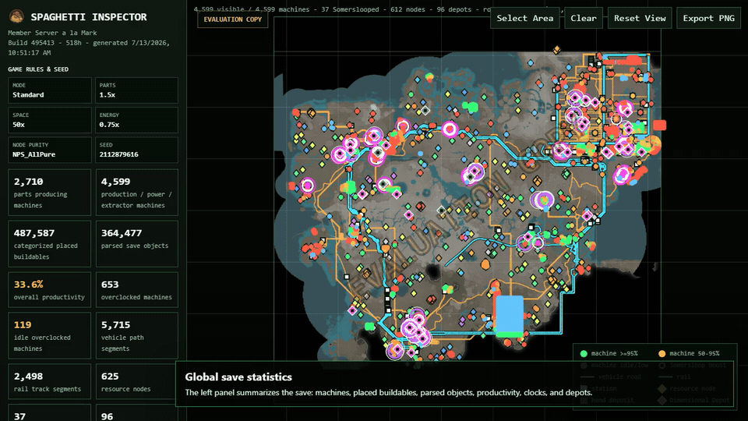Image resolution: width=748 pixels, height=421 pixels.
Task: Click the large blue rectangle on the map
Action: coord(510,315)
